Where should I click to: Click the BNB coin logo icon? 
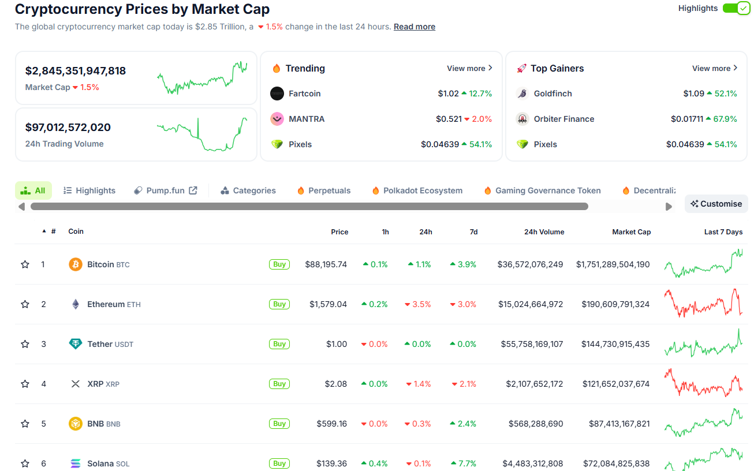[x=76, y=424]
